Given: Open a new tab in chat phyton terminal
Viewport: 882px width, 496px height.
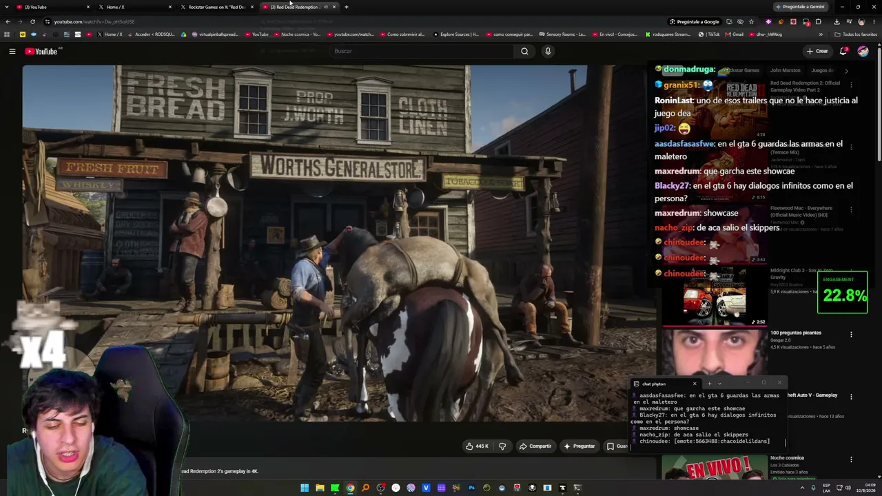Looking at the screenshot, I should (709, 384).
